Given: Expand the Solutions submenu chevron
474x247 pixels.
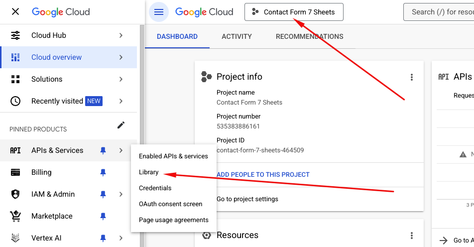Looking at the screenshot, I should tap(121, 79).
